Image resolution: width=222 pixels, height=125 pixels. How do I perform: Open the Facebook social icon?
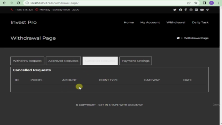tap(180, 10)
